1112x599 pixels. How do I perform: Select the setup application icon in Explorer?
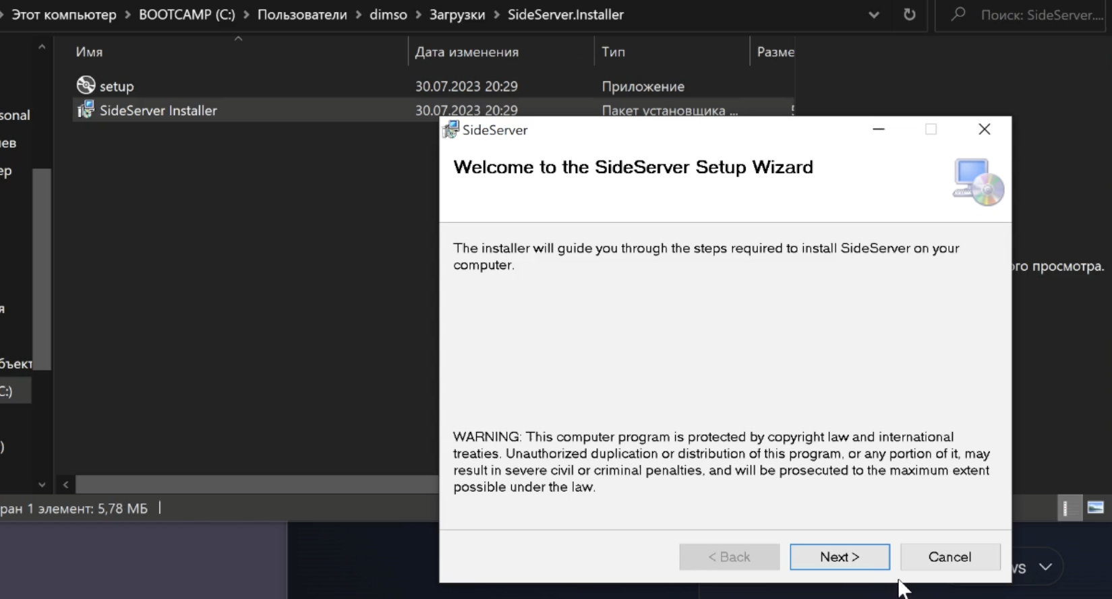click(x=86, y=85)
